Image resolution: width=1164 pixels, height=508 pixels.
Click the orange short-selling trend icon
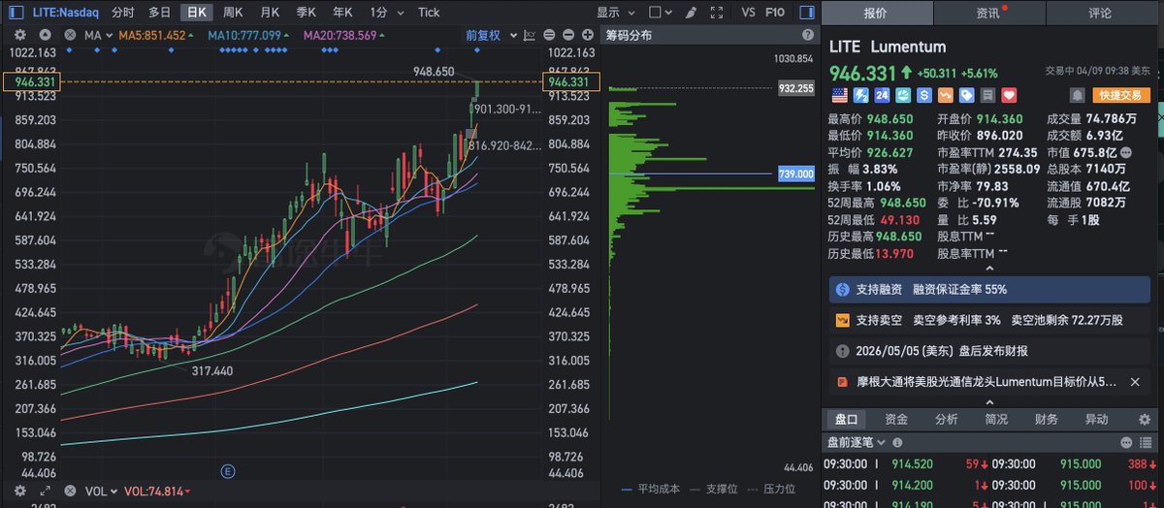click(x=945, y=95)
